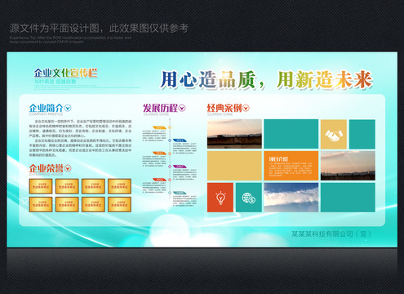This screenshot has width=404, height=294.
Task: Select the last gold plaque in bottom row
Action: pyautogui.click(x=119, y=204)
